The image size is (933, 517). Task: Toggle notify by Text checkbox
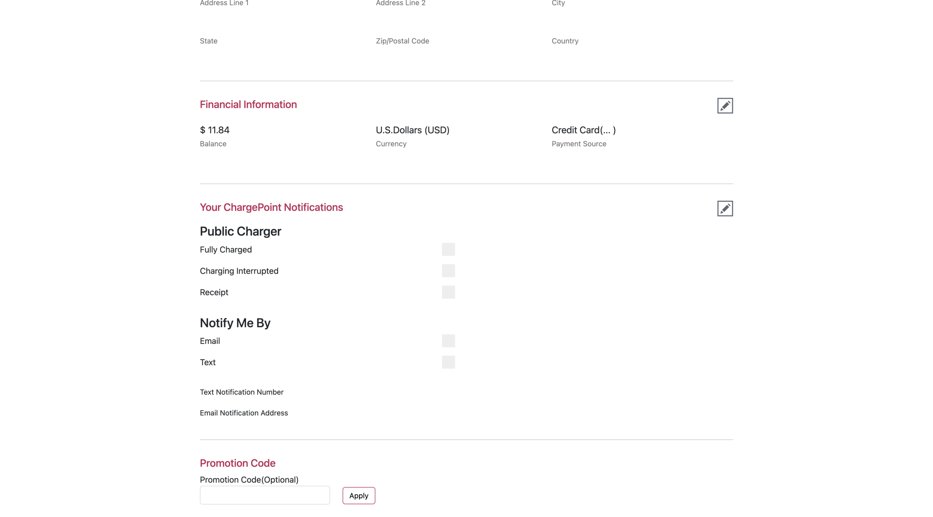coord(448,362)
